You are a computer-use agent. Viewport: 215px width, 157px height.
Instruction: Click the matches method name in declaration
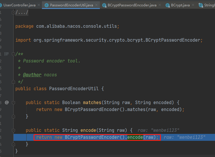coord(92,102)
